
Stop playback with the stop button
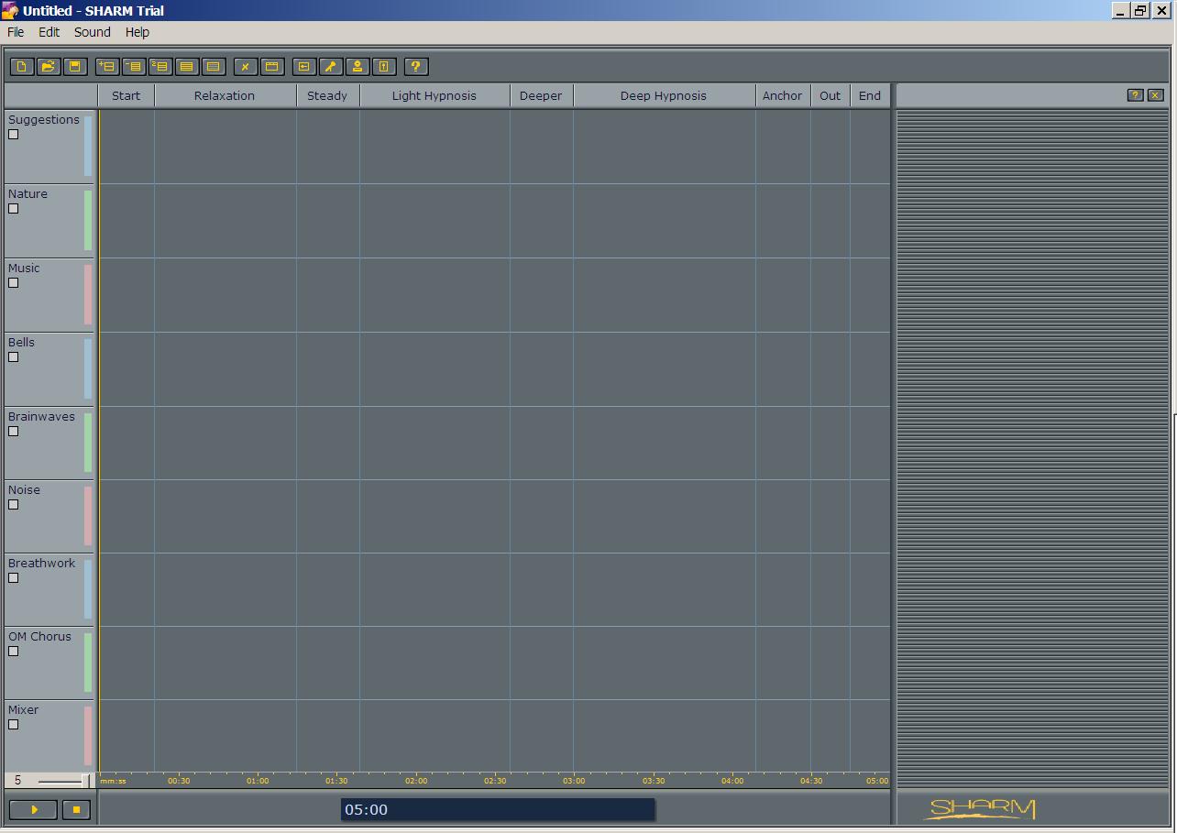(76, 810)
